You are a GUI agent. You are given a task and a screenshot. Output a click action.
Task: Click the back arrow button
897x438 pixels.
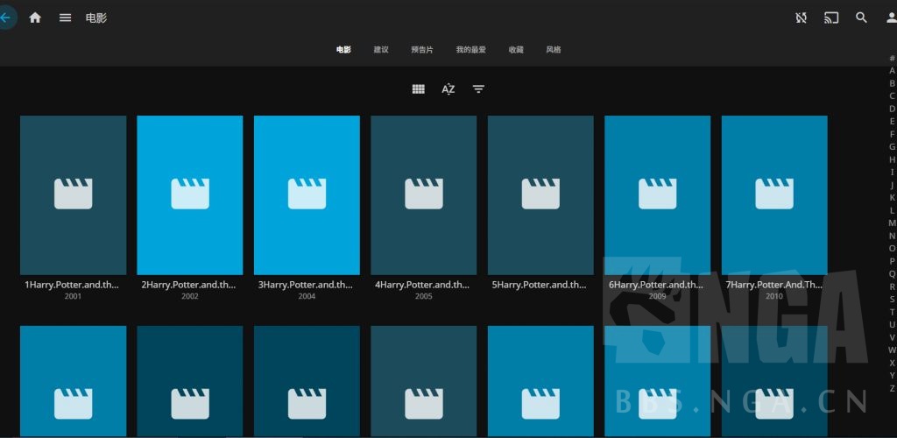click(x=6, y=18)
